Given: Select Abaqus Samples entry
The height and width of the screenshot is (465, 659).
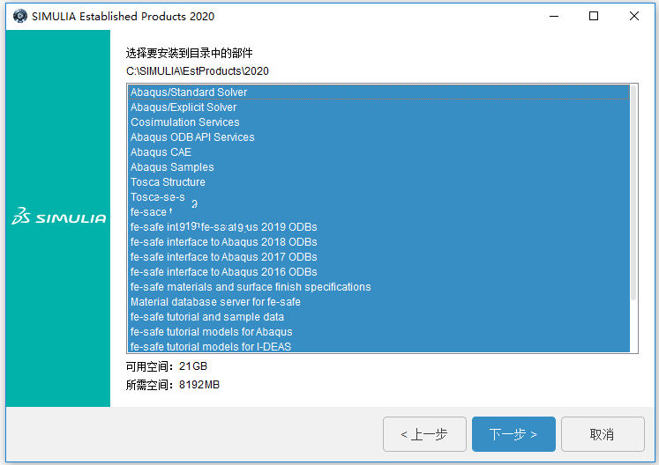Looking at the screenshot, I should 378,167.
